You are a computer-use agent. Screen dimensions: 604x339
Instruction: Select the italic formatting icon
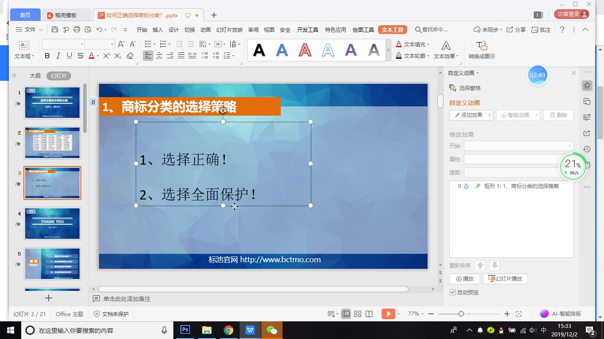(x=57, y=56)
